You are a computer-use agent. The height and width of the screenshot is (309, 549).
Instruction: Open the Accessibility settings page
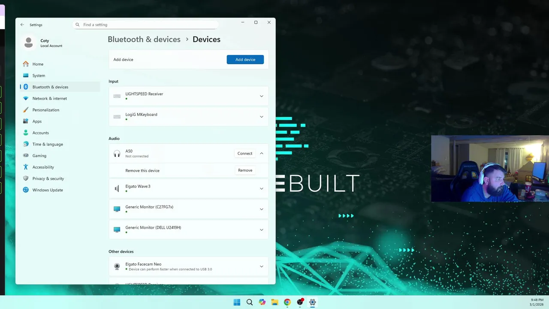click(60, 167)
